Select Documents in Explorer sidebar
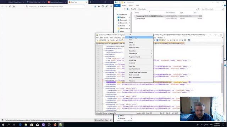The height and width of the screenshot is (127, 227). tap(123, 23)
